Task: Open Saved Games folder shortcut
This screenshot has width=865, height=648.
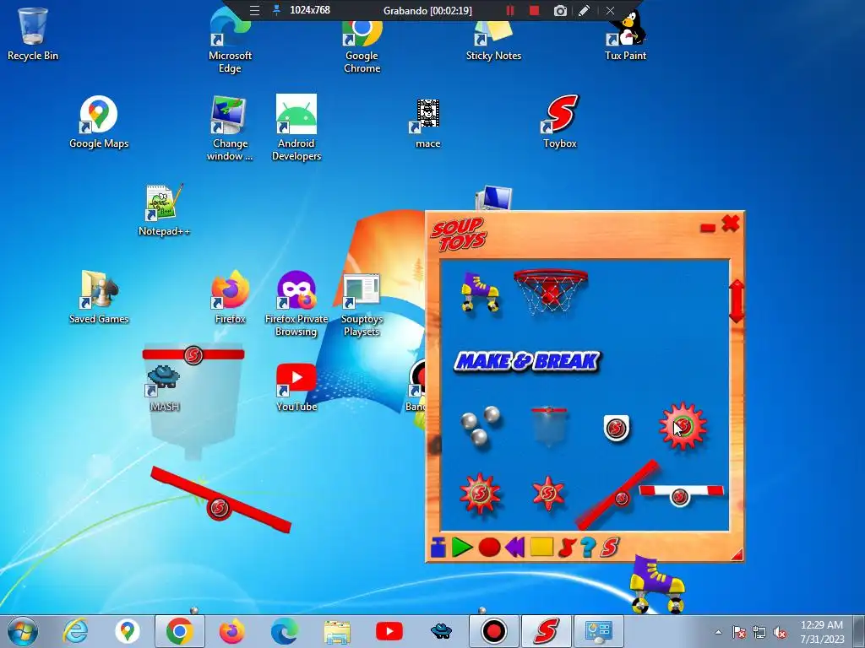Action: (99, 298)
